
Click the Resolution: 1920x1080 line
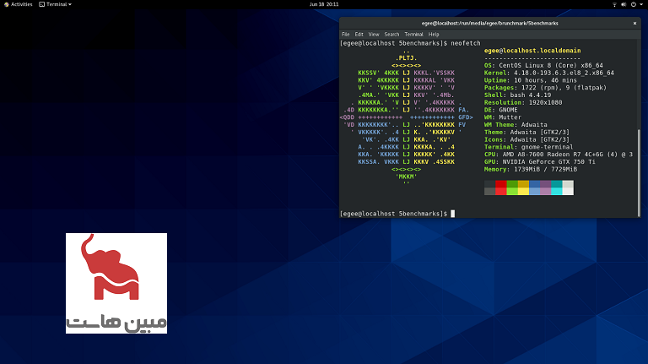[x=523, y=102]
